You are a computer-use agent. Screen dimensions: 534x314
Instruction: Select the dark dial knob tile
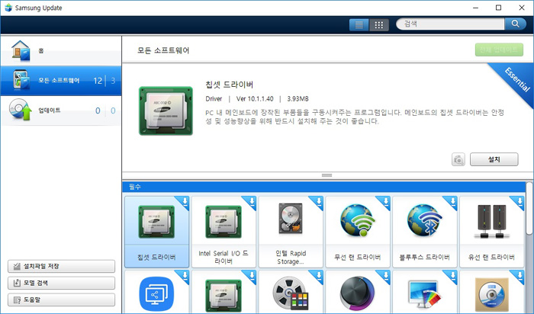[x=358, y=292]
